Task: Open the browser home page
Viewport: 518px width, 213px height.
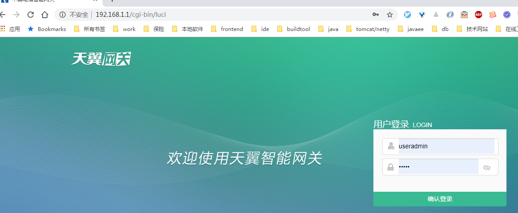Action: pos(45,15)
